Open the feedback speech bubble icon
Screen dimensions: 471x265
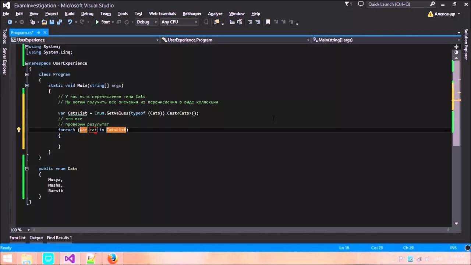click(361, 4)
